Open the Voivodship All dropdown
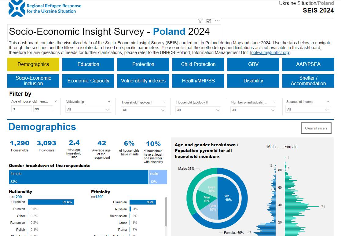341x236 pixels. 88,109
